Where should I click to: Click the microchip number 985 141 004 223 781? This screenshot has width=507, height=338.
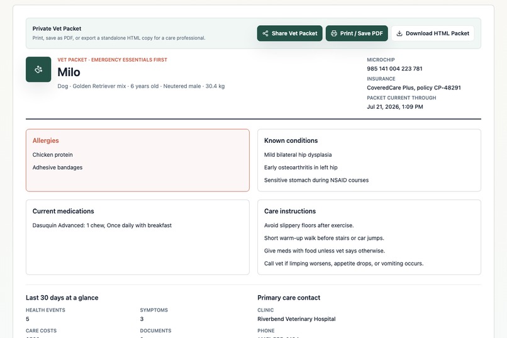click(x=394, y=69)
